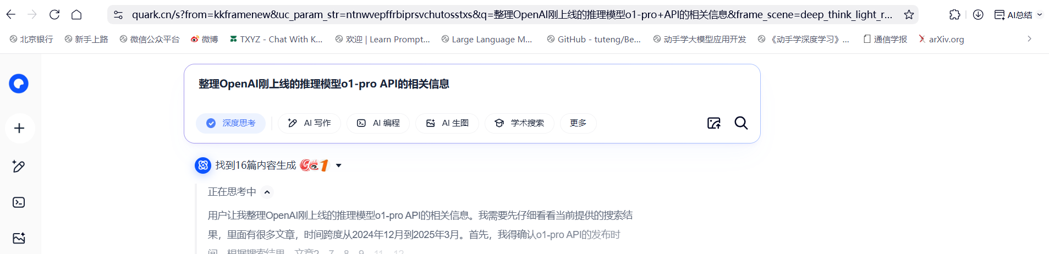Show more bookmarks with the chevron
The image size is (1049, 254).
pos(1029,39)
